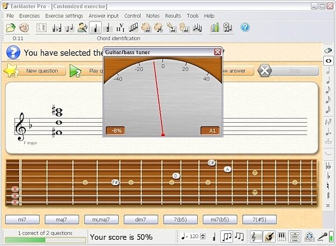Select the double flat accidental
336x246 pixels.
[x=328, y=166]
